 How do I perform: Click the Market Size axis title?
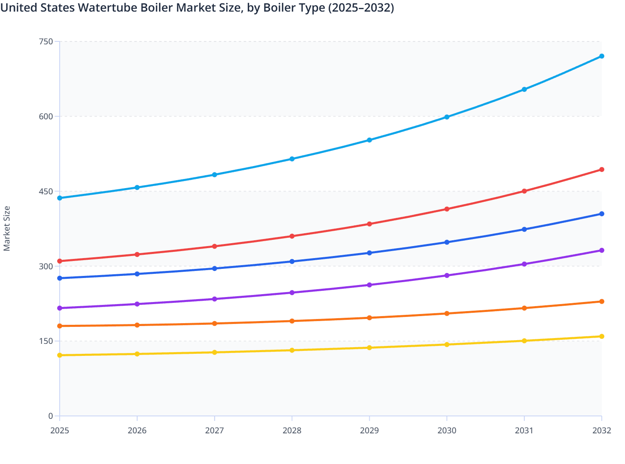tap(7, 229)
